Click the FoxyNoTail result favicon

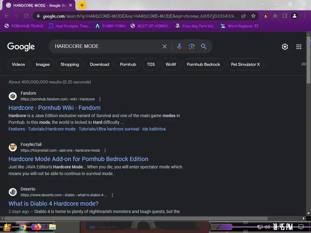(x=13, y=147)
